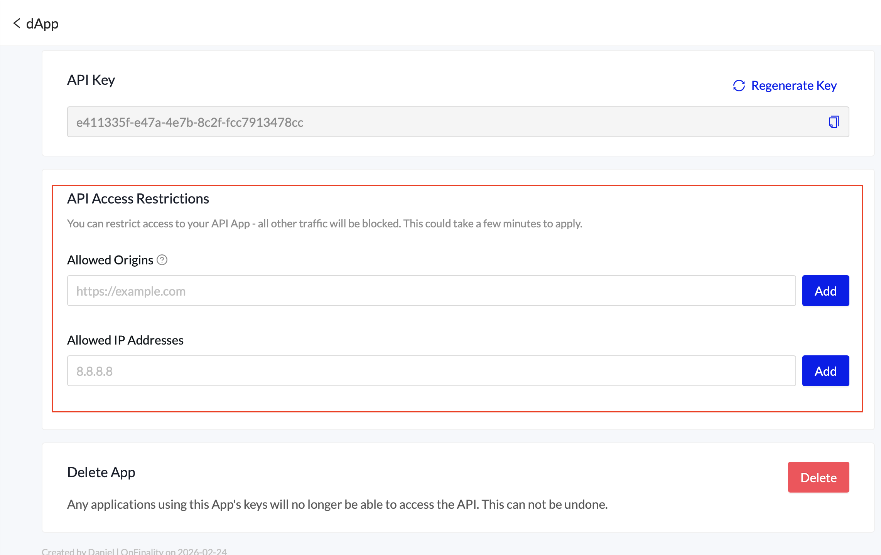Click Delete to remove the App
The width and height of the screenshot is (881, 555).
click(818, 477)
